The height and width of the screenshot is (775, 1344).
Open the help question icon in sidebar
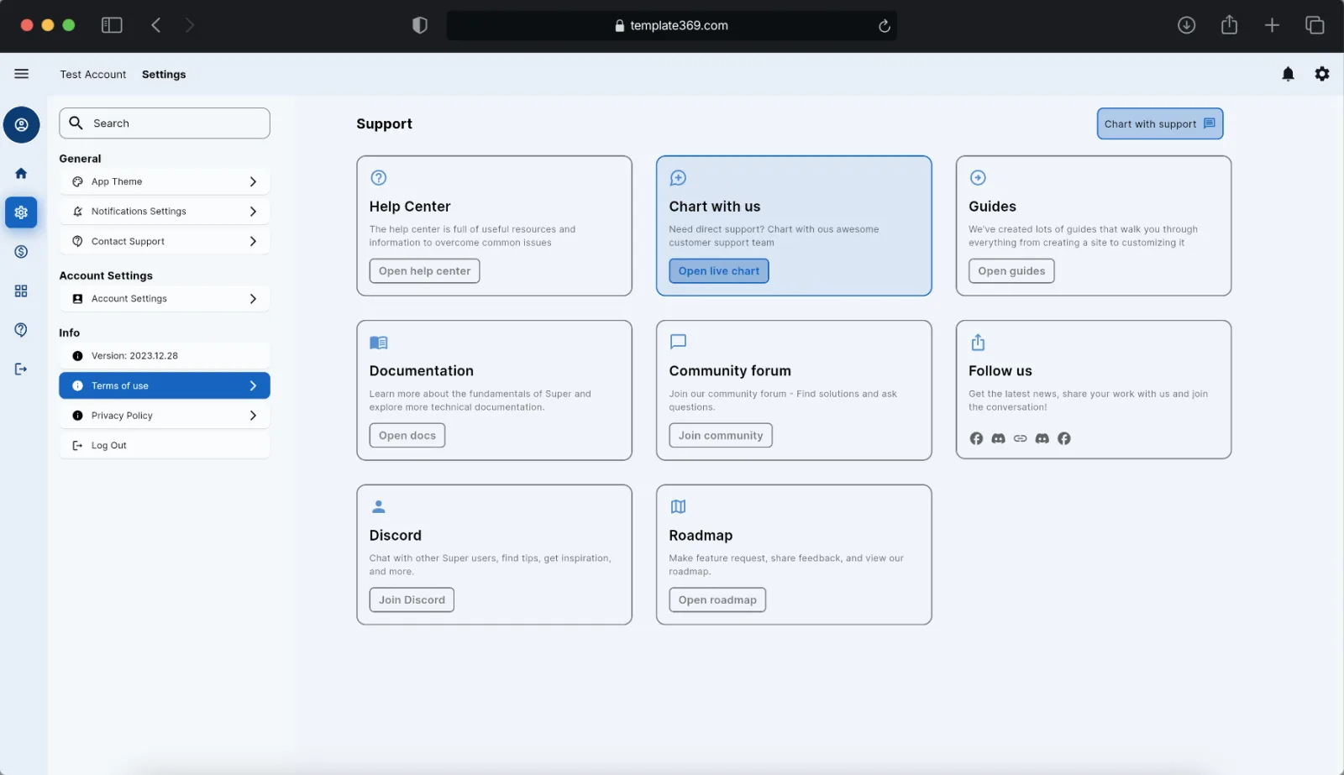point(21,330)
